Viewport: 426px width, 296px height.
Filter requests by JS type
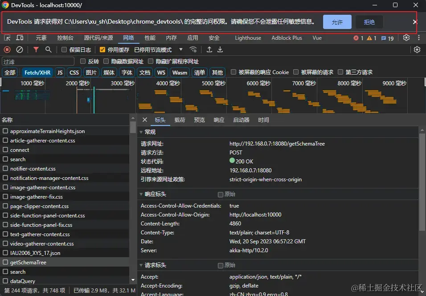(60, 72)
